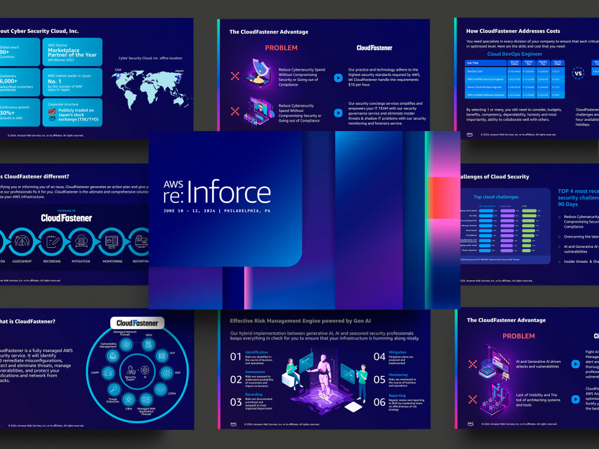Click the VS circle icon on the costs slide

(x=578, y=73)
